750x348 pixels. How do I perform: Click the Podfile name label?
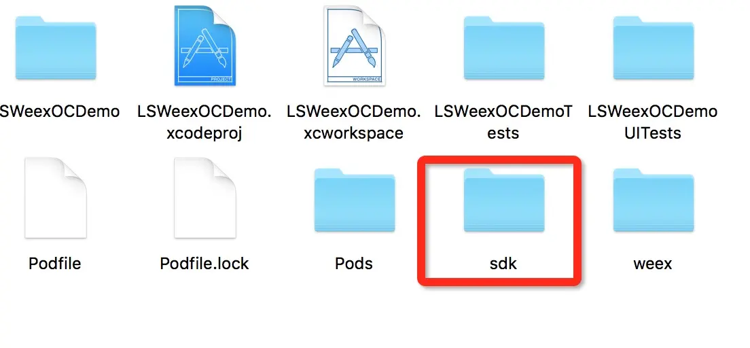pyautogui.click(x=55, y=263)
